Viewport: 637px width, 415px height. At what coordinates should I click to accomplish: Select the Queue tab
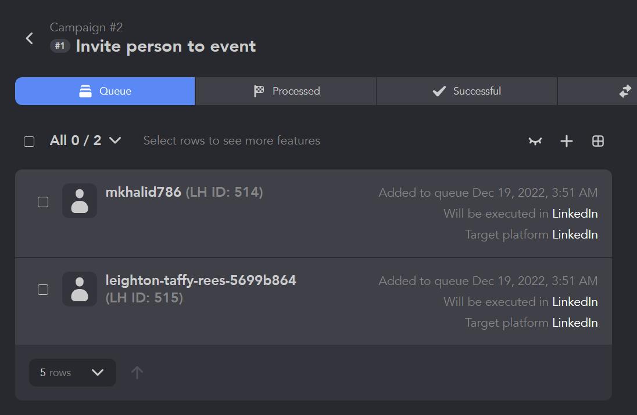(105, 91)
